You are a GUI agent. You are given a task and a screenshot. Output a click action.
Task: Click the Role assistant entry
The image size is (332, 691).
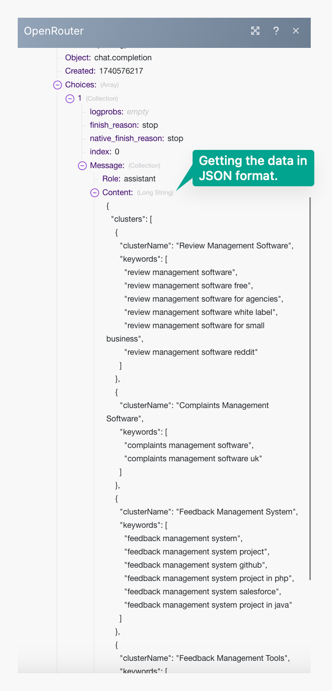(129, 179)
